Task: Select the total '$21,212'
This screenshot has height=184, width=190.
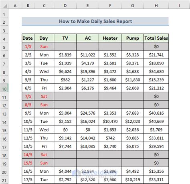Action: 156,88
